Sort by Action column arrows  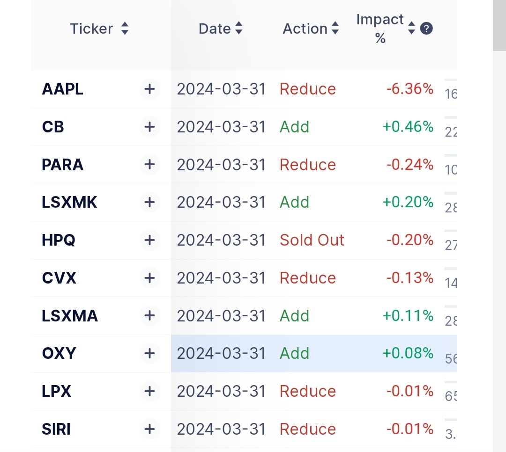pos(335,28)
